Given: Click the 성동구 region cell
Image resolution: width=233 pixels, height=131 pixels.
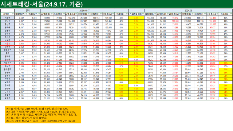Looking at the screenshot, I should pyautogui.click(x=7, y=31).
